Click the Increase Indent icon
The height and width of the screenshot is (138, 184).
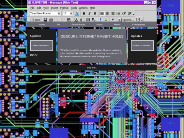click(x=129, y=14)
